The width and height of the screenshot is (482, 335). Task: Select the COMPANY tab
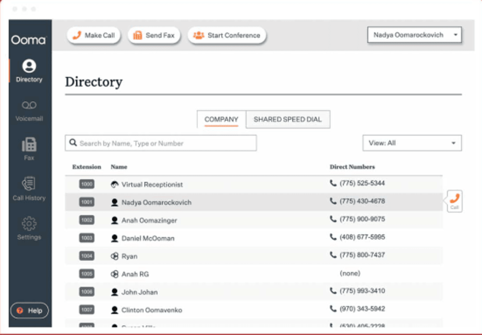[221, 119]
